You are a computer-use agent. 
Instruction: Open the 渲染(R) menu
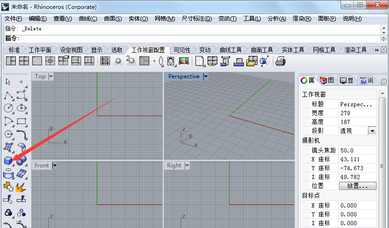click(302, 19)
